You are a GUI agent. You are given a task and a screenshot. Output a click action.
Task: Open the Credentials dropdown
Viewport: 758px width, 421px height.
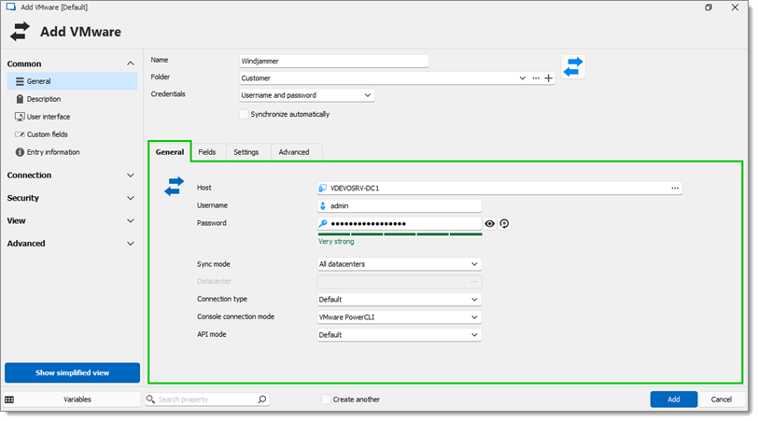click(306, 95)
